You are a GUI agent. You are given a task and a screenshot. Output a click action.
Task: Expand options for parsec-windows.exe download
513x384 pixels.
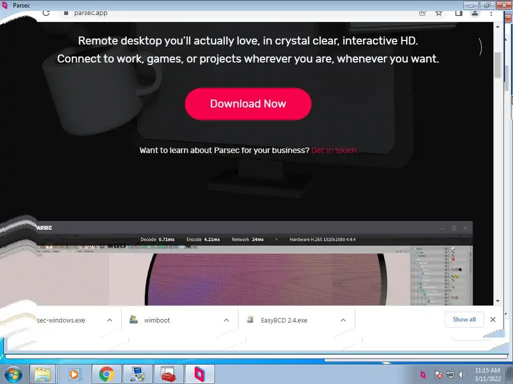[110, 320]
